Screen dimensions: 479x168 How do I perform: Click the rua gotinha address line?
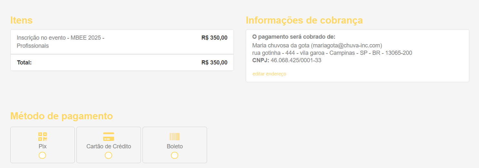(x=332, y=53)
